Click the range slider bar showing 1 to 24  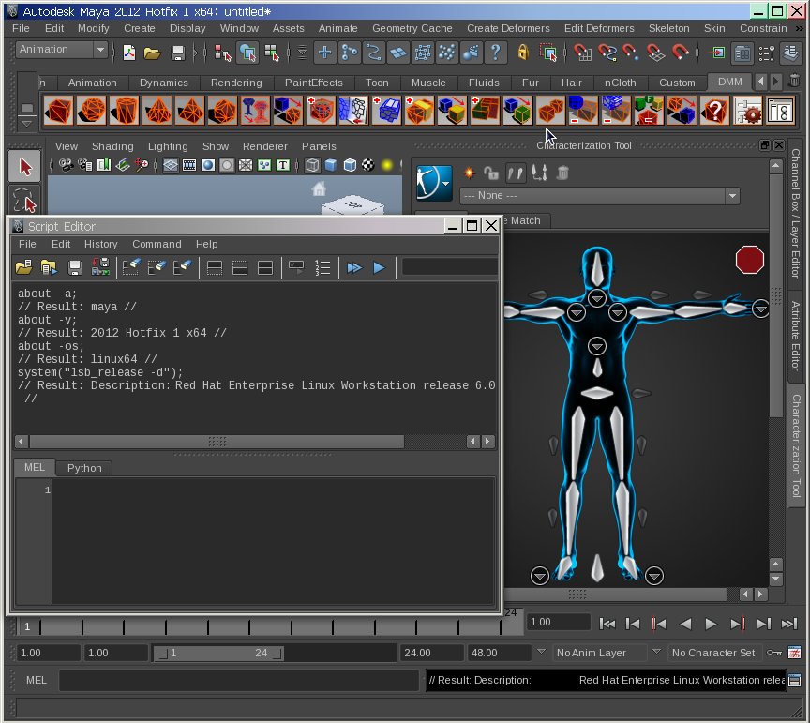pyautogui.click(x=219, y=653)
